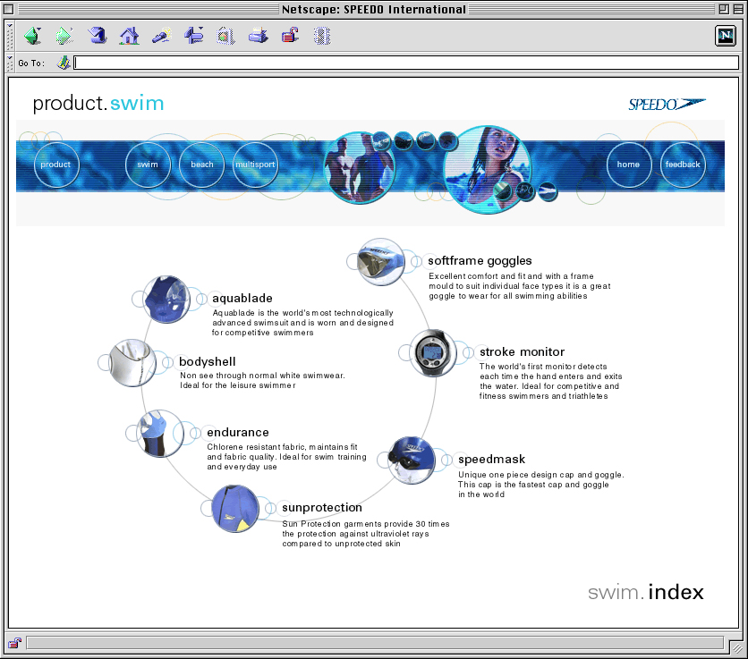Open the multisport section circle
Screen dimensions: 748x659
point(255,165)
